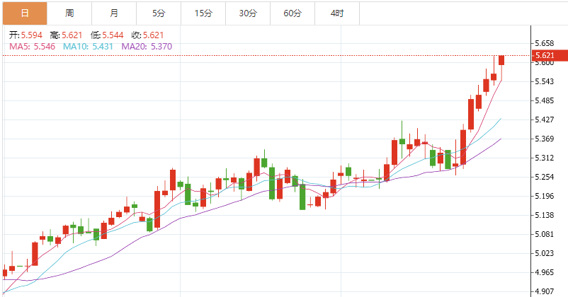Switch to the 月 monthly tab
The width and height of the screenshot is (568, 297).
click(x=114, y=13)
